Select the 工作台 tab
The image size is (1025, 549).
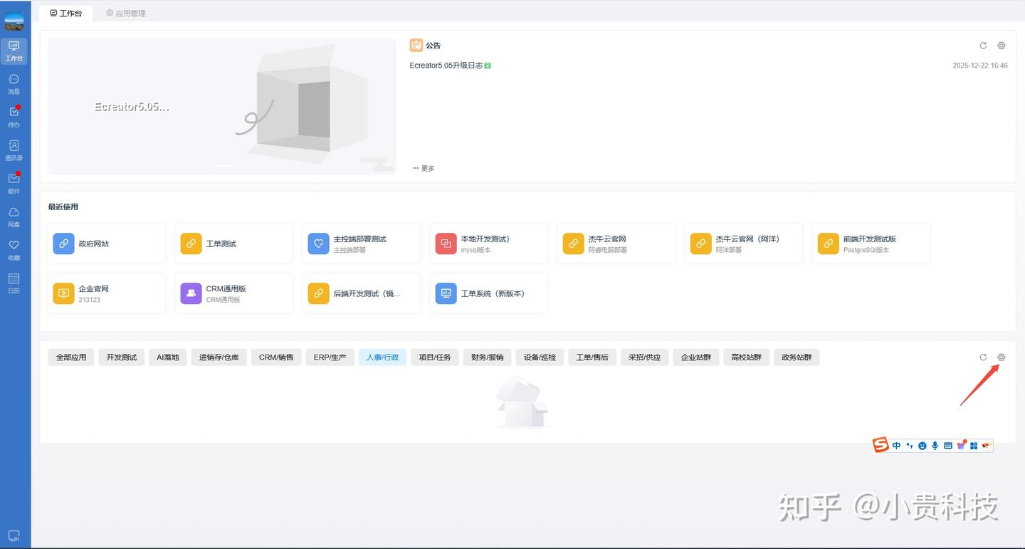65,13
